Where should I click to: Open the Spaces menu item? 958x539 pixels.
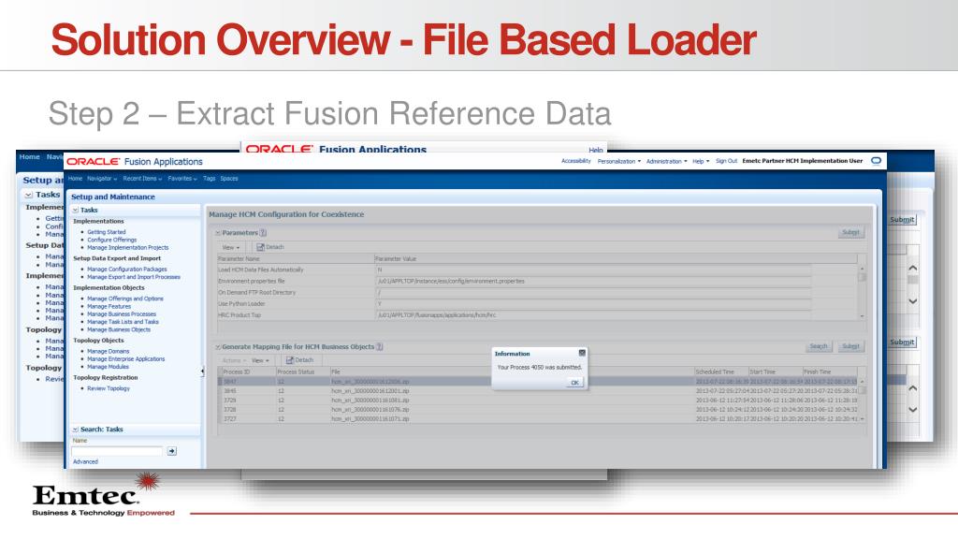(x=229, y=179)
